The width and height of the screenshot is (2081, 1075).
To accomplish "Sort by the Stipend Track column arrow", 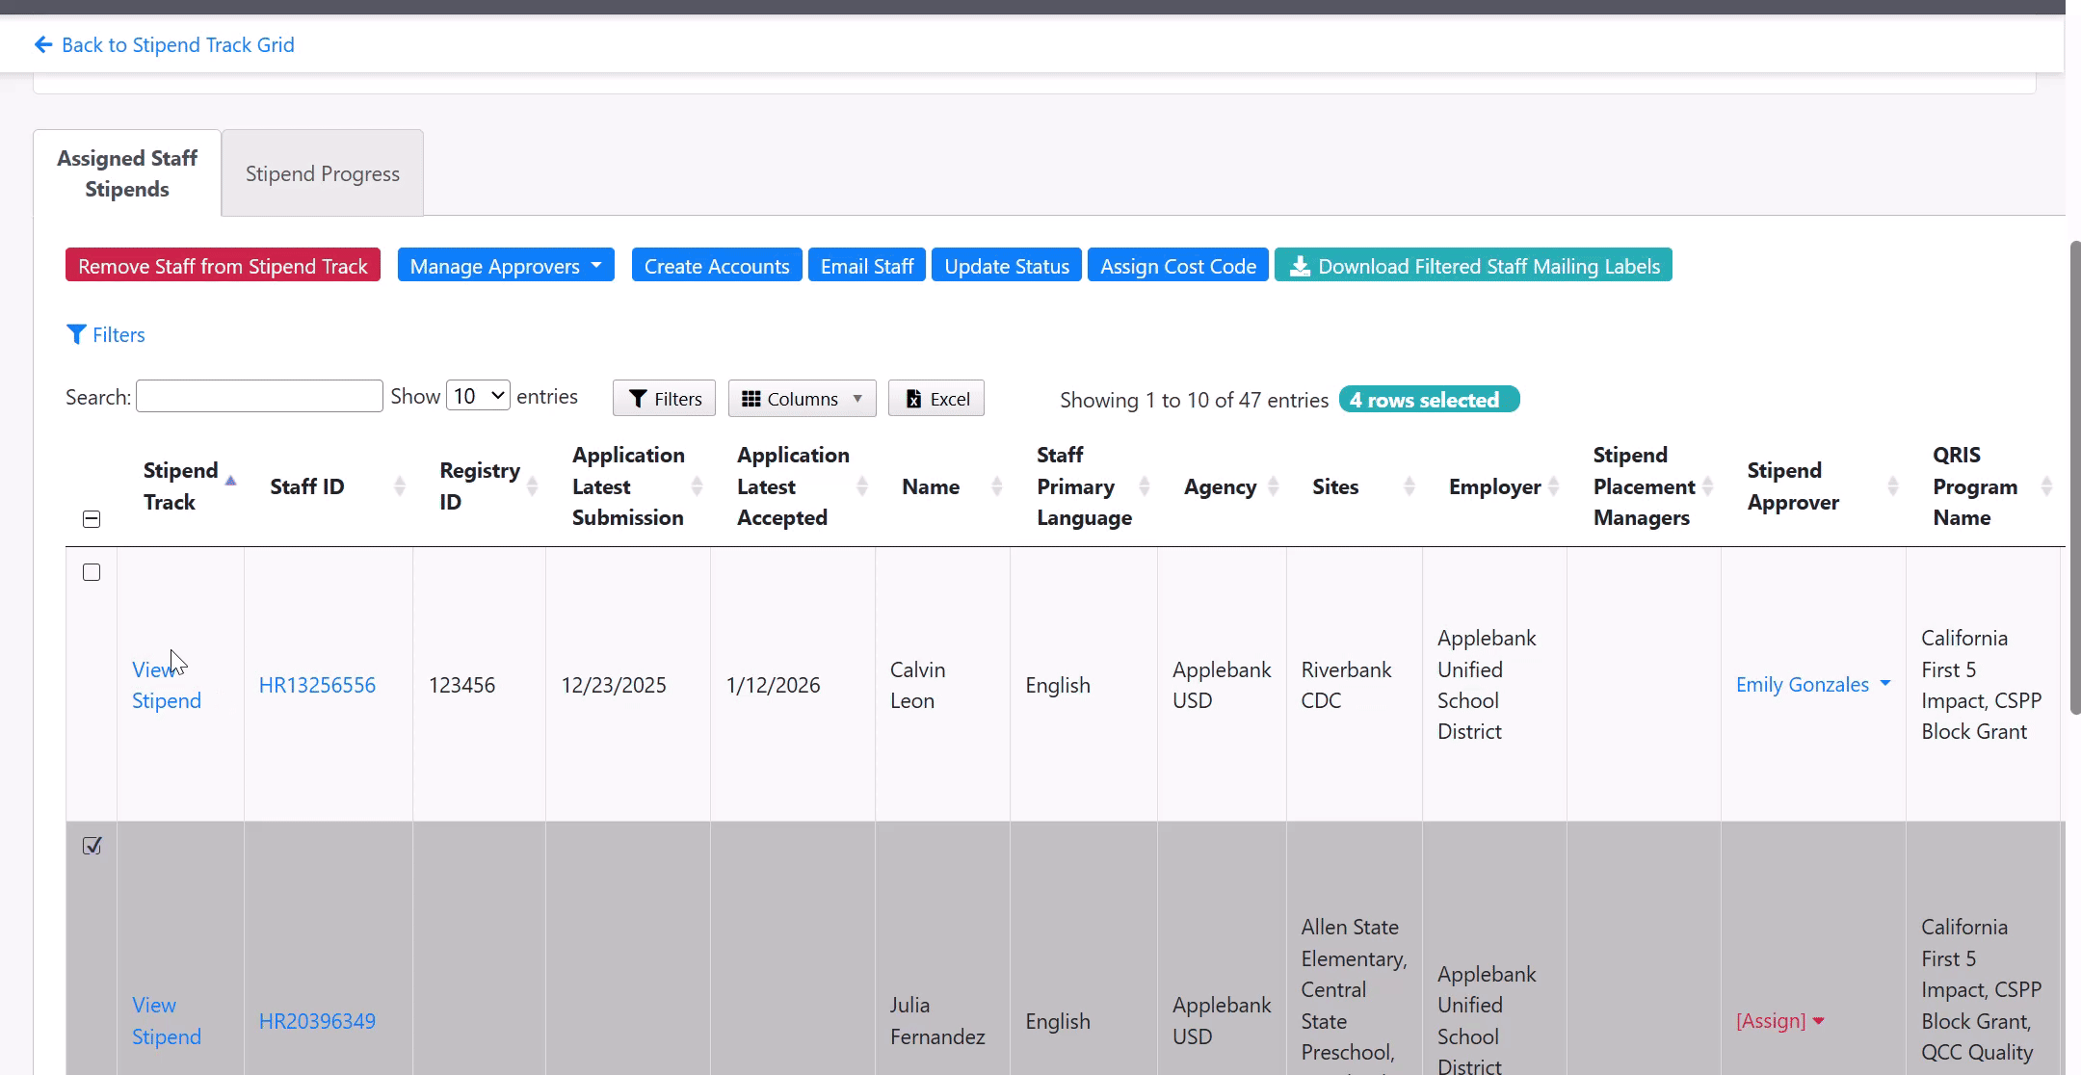I will click(230, 481).
